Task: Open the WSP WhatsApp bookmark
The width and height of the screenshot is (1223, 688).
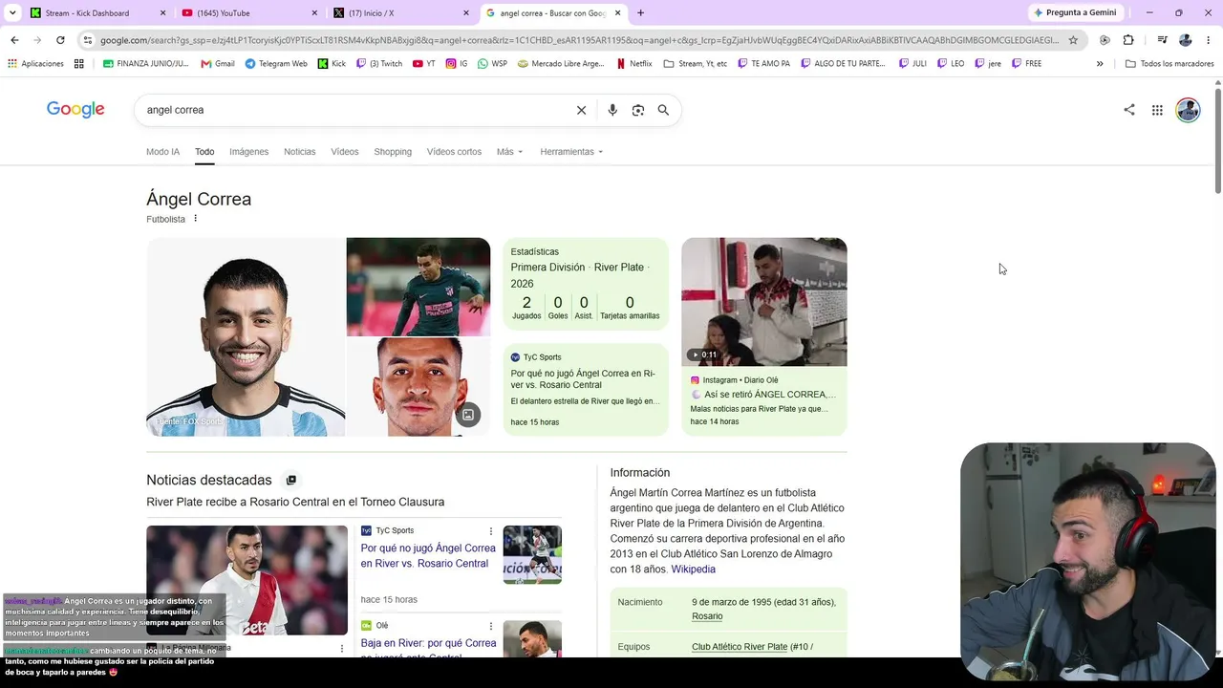Action: (x=493, y=64)
